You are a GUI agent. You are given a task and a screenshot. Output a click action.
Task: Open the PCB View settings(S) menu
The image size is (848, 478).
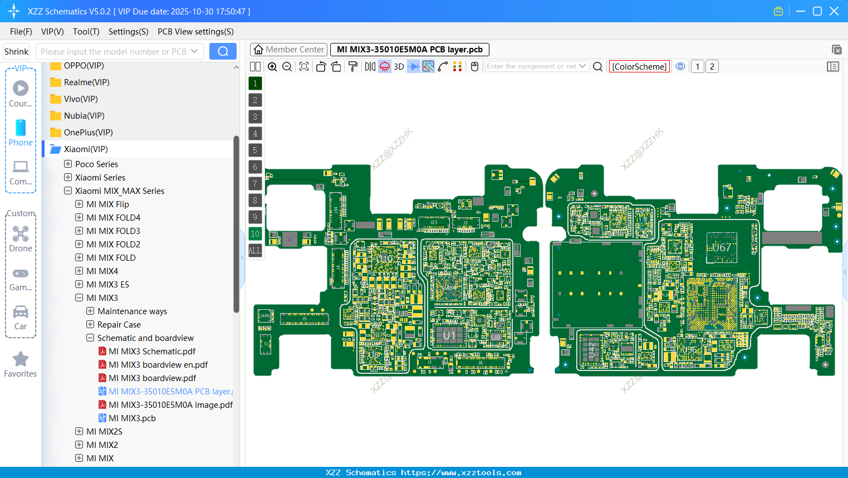195,32
